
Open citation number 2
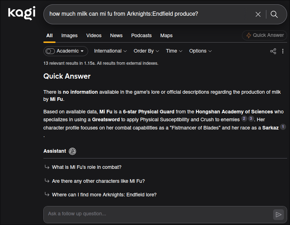[x=244, y=118]
